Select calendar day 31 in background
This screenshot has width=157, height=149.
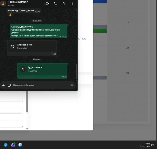tap(127, 73)
